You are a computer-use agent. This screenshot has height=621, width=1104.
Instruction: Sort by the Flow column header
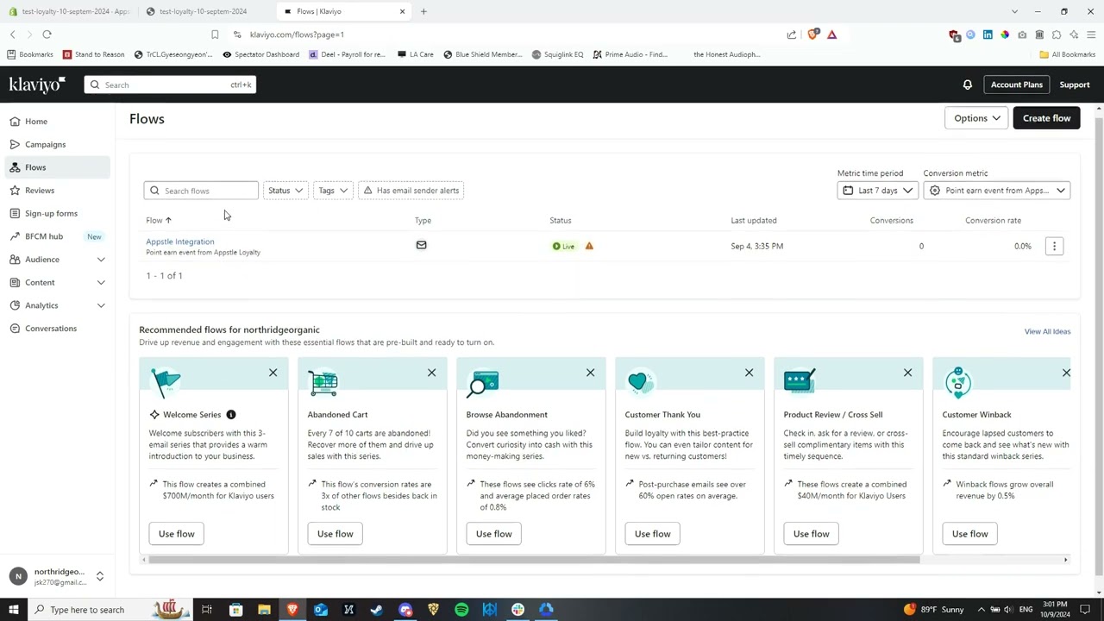159,221
